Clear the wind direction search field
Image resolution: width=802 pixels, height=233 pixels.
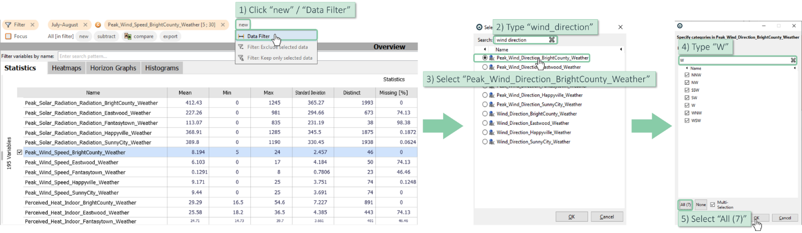[x=552, y=40]
